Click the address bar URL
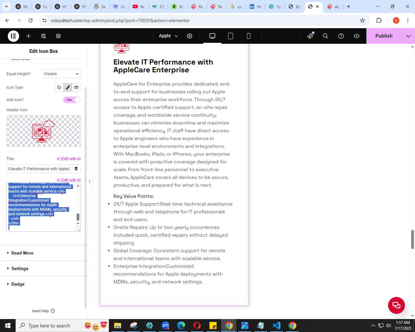Screen dimensions: 415x332 pyautogui.click(x=120, y=20)
